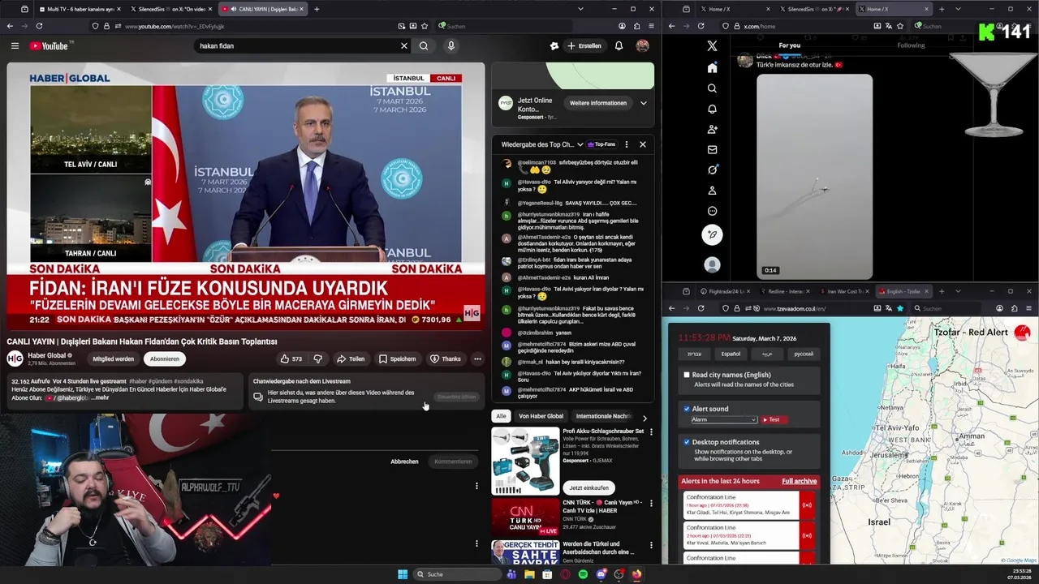Dislike the Haber Global live video
1039x584 pixels.
pos(318,359)
